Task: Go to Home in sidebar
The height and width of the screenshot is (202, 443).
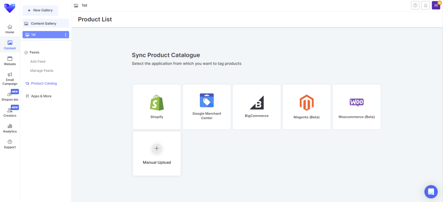Action: [x=10, y=29]
